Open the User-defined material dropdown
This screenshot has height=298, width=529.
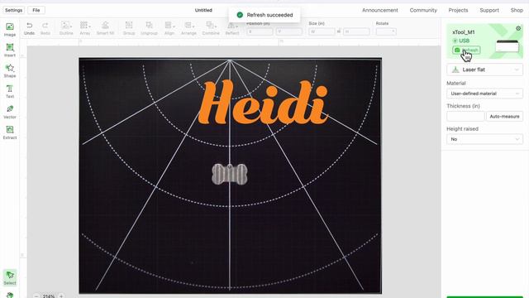click(485, 94)
